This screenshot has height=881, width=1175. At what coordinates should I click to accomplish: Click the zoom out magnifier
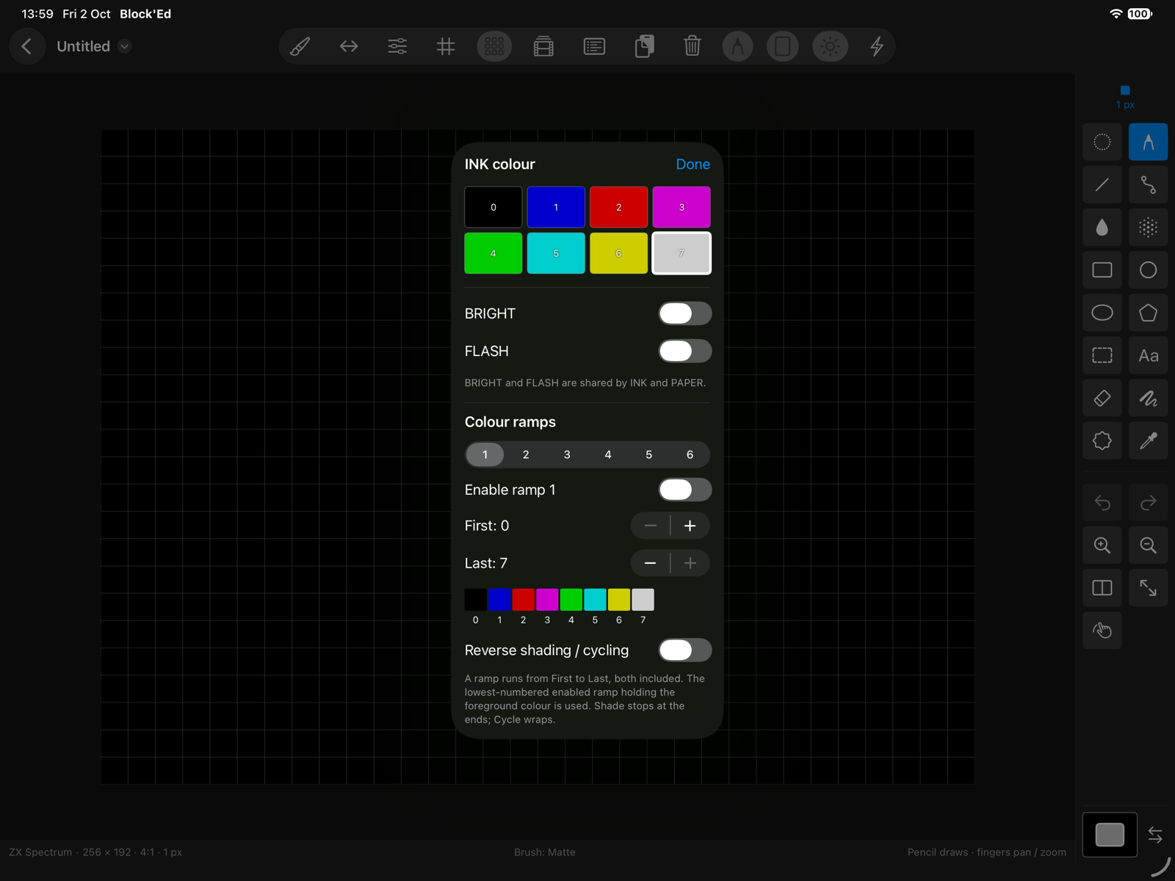1148,545
